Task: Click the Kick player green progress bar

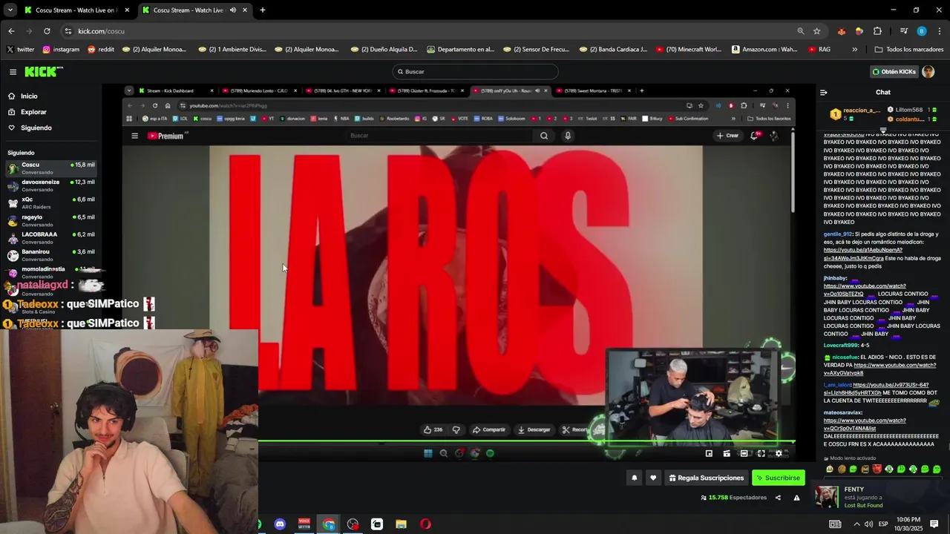Action: pyautogui.click(x=527, y=442)
